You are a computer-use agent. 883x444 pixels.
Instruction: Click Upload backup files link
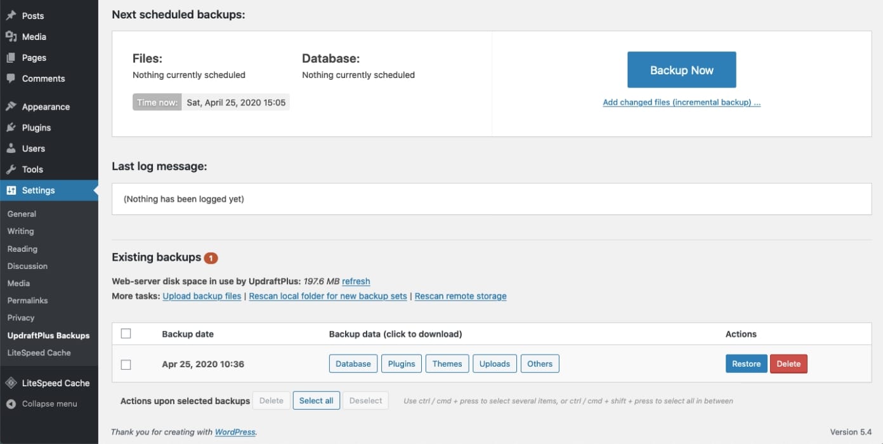[x=202, y=296]
